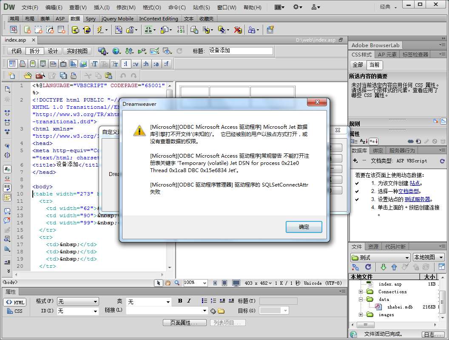Click point to file target icon

[x=213, y=311]
